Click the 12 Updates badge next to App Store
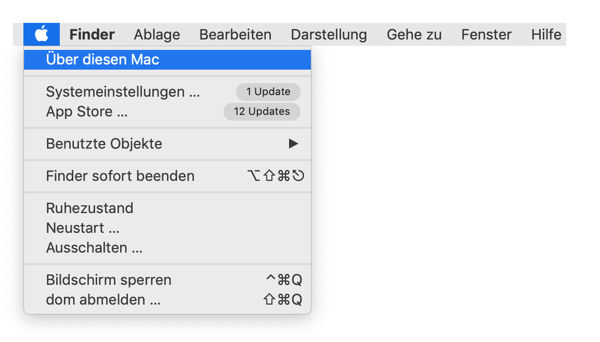The image size is (600, 342). click(262, 111)
